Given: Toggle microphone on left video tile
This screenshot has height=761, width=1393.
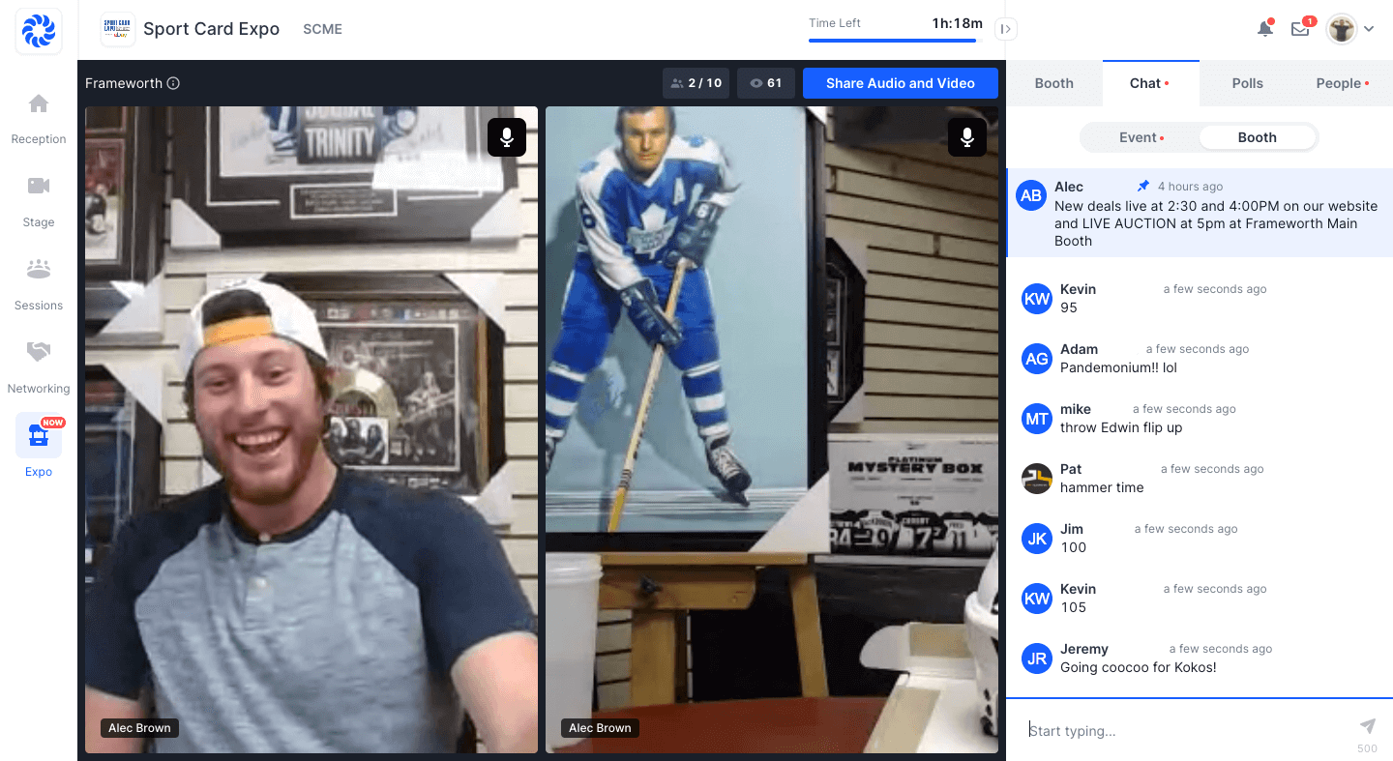Looking at the screenshot, I should click(507, 137).
